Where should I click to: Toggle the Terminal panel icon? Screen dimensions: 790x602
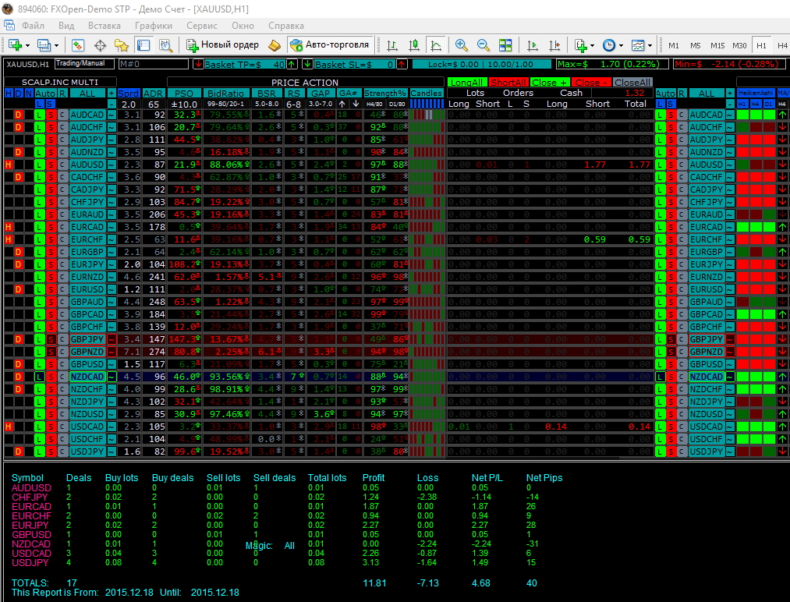point(143,45)
